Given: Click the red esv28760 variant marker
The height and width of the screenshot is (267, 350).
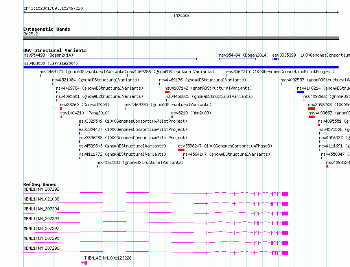Looking at the screenshot, I should [61, 109].
